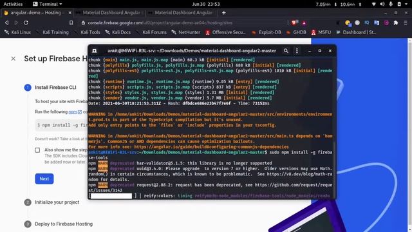This screenshot has width=412, height=232.
Task: Bookmark this page with the bookmark icon
Action: click(x=71, y=23)
